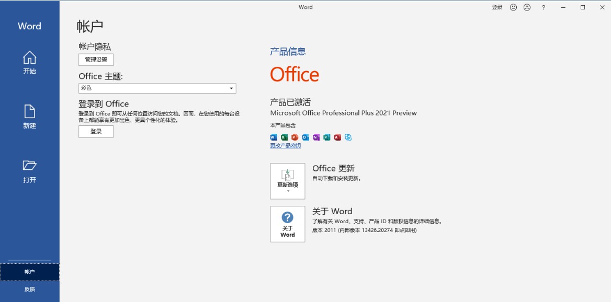This screenshot has height=302, width=611.
Task: Open the 关于 Word button
Action: tap(288, 224)
